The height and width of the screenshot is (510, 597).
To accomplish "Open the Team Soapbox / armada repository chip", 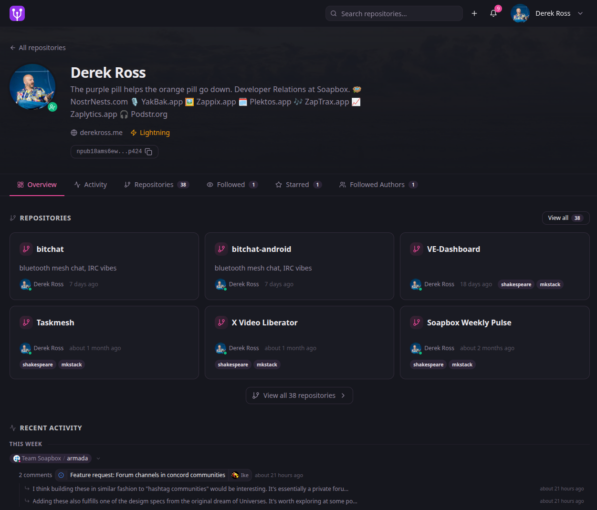I will pyautogui.click(x=51, y=458).
